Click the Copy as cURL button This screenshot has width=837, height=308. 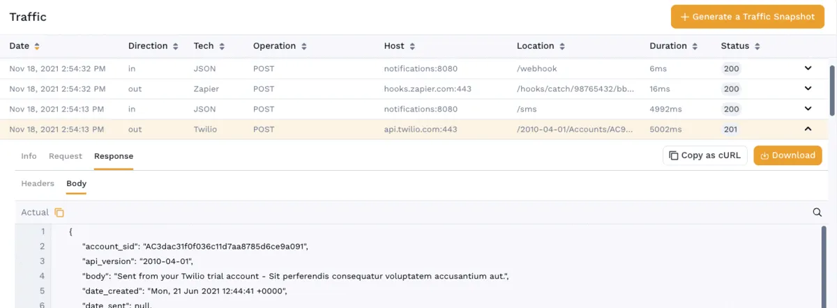[x=705, y=155]
